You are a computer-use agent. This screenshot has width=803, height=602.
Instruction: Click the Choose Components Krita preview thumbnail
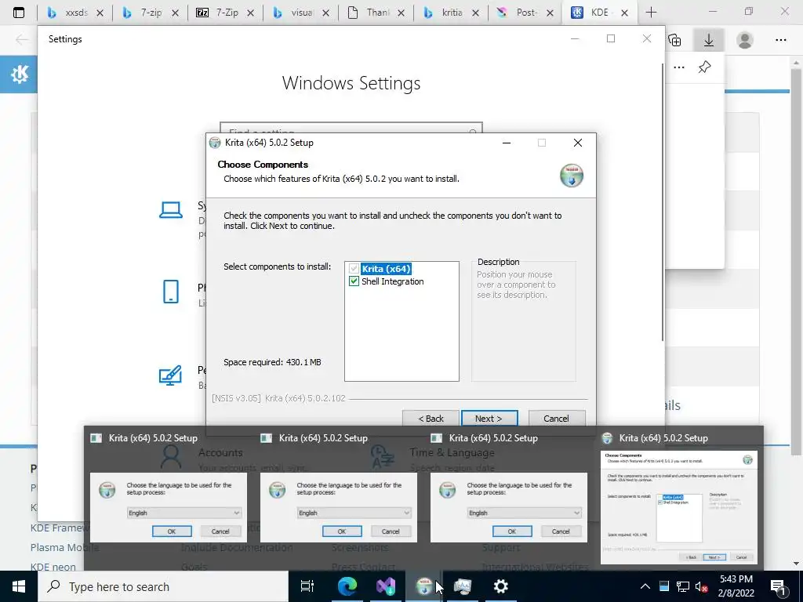(x=678, y=507)
